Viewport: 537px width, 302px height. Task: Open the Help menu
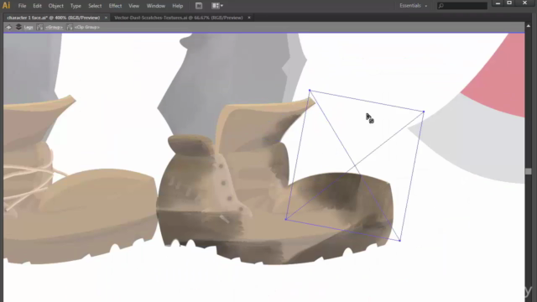click(x=177, y=6)
